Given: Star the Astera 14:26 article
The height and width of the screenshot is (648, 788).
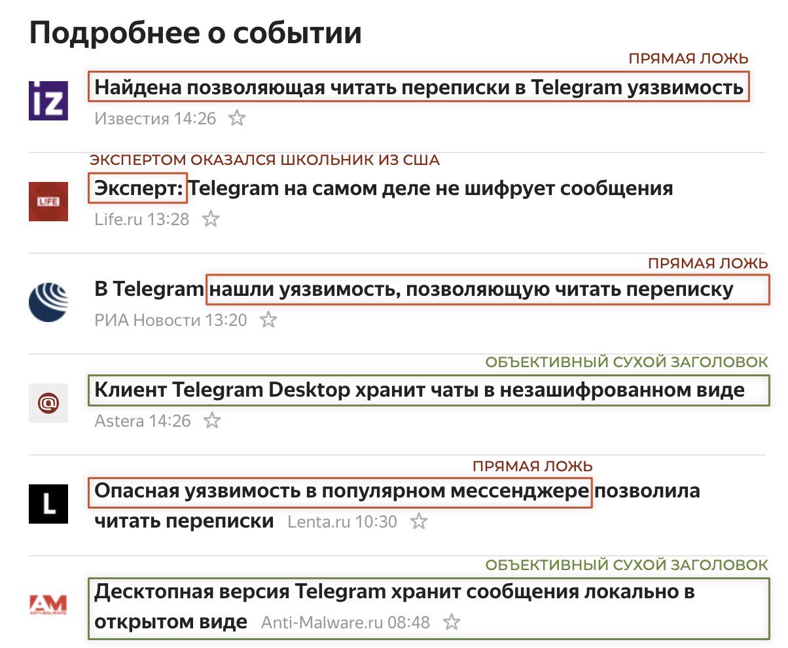Looking at the screenshot, I should point(212,421).
